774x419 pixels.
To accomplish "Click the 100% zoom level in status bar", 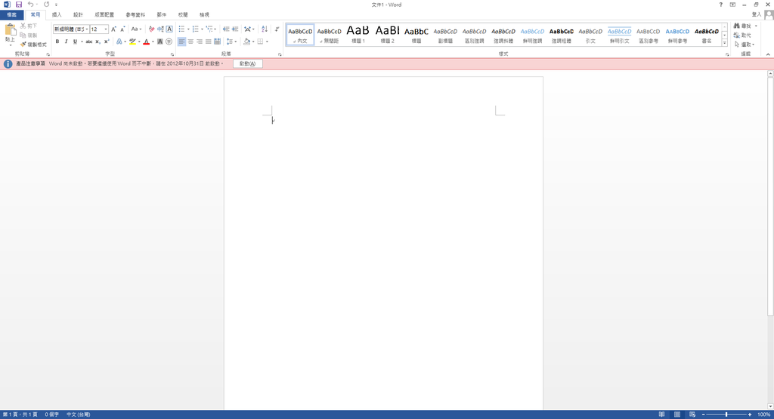I will 763,414.
